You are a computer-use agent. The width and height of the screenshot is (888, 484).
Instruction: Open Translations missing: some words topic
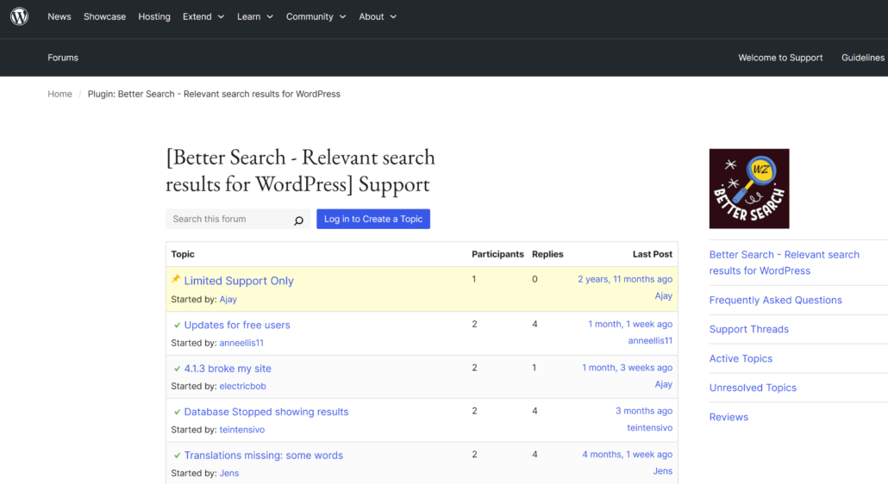click(263, 456)
